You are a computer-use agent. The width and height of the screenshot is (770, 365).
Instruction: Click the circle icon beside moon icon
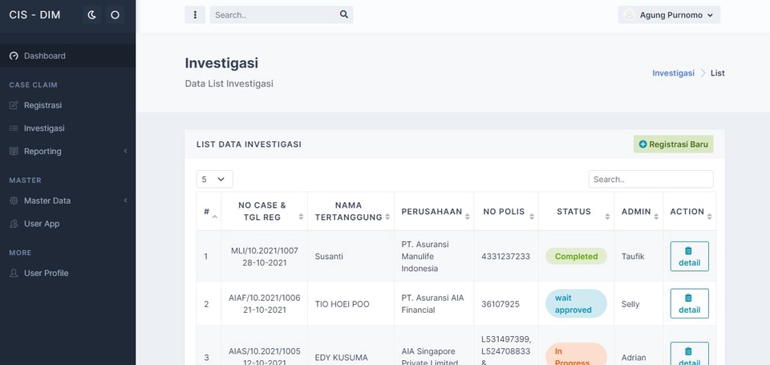(115, 14)
